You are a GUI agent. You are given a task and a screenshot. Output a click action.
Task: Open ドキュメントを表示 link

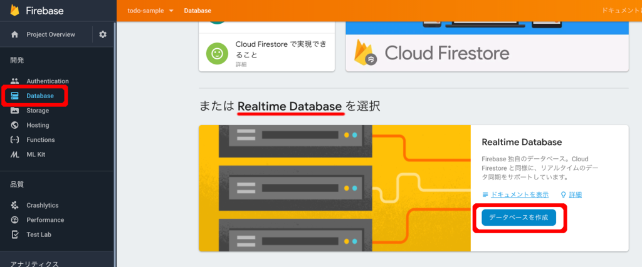point(520,194)
